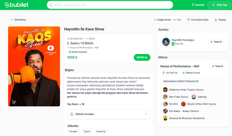Screen dimensions: 232x136
Task: Click the location pin beside İstanbul
Action: point(193,5)
